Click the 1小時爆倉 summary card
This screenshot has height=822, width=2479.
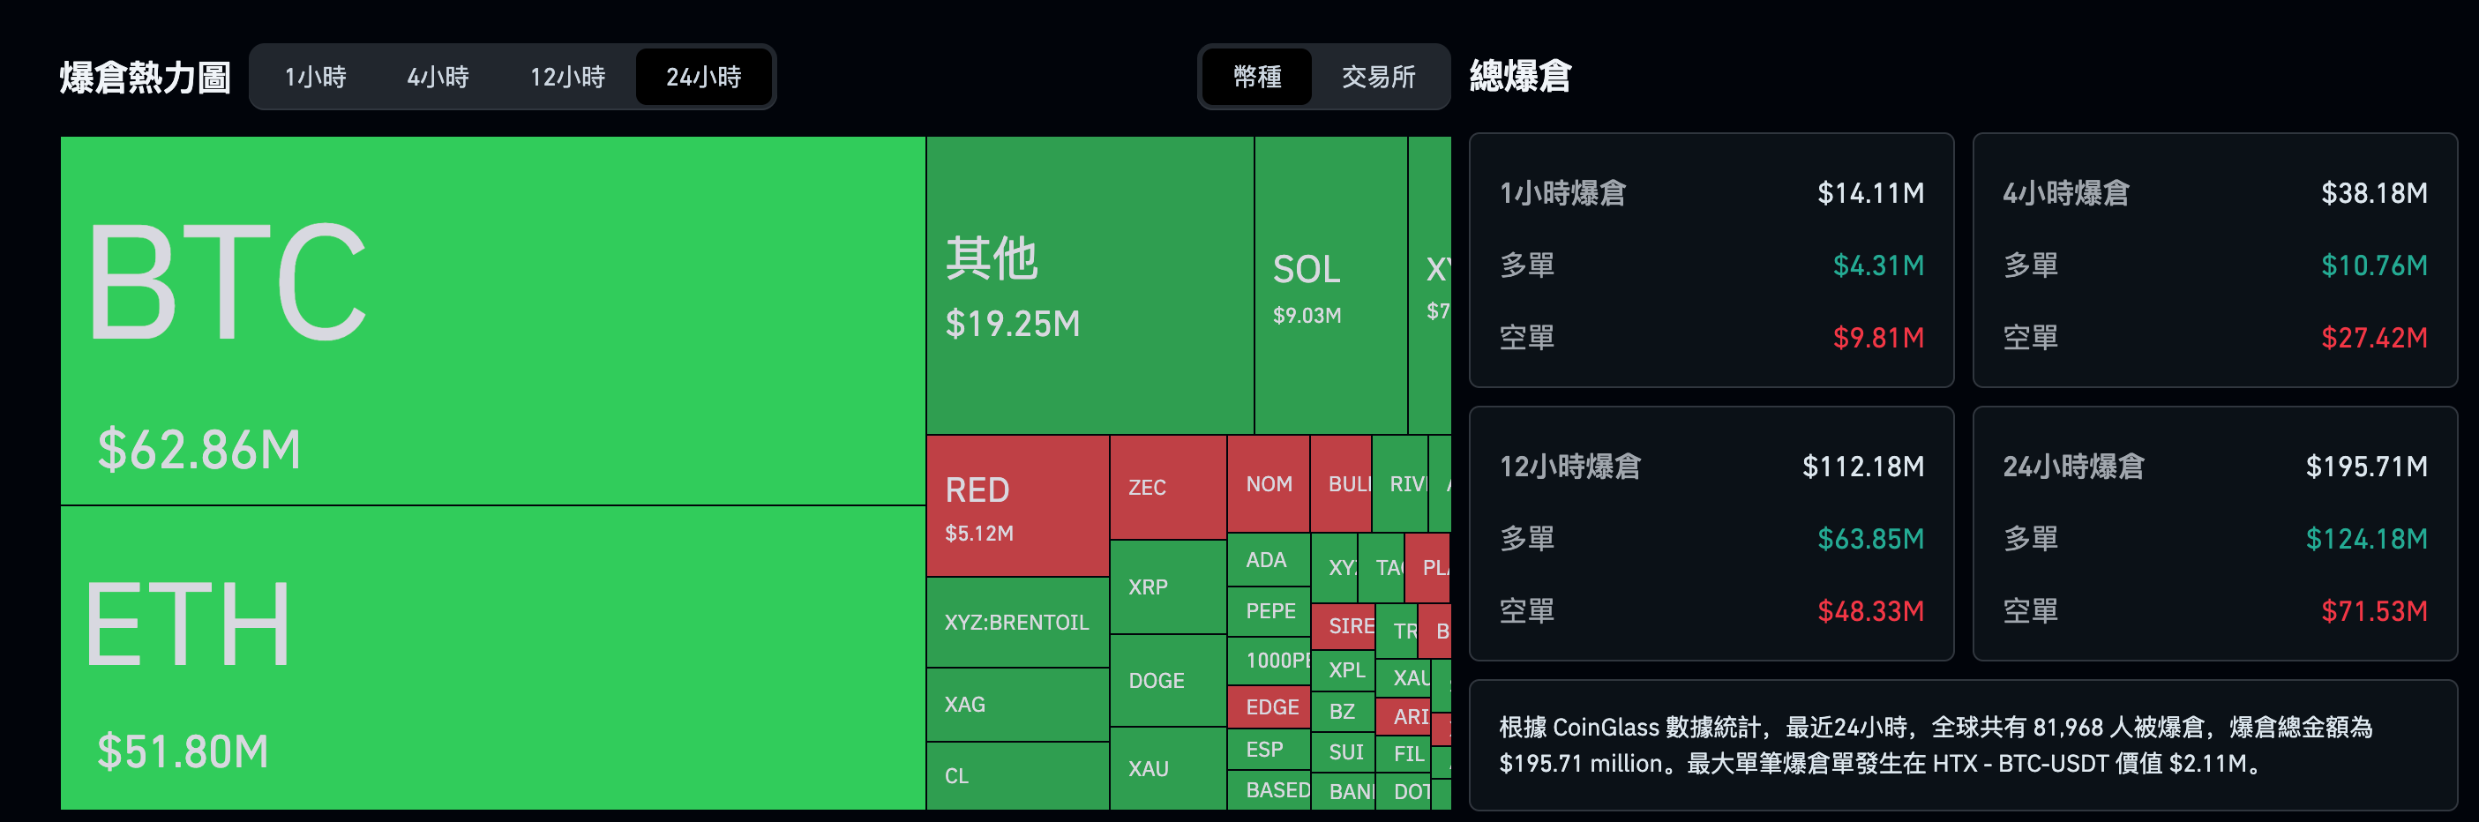1710,261
